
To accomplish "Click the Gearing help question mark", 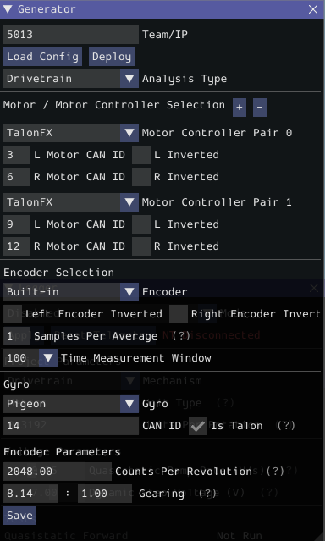I will 207,494.
